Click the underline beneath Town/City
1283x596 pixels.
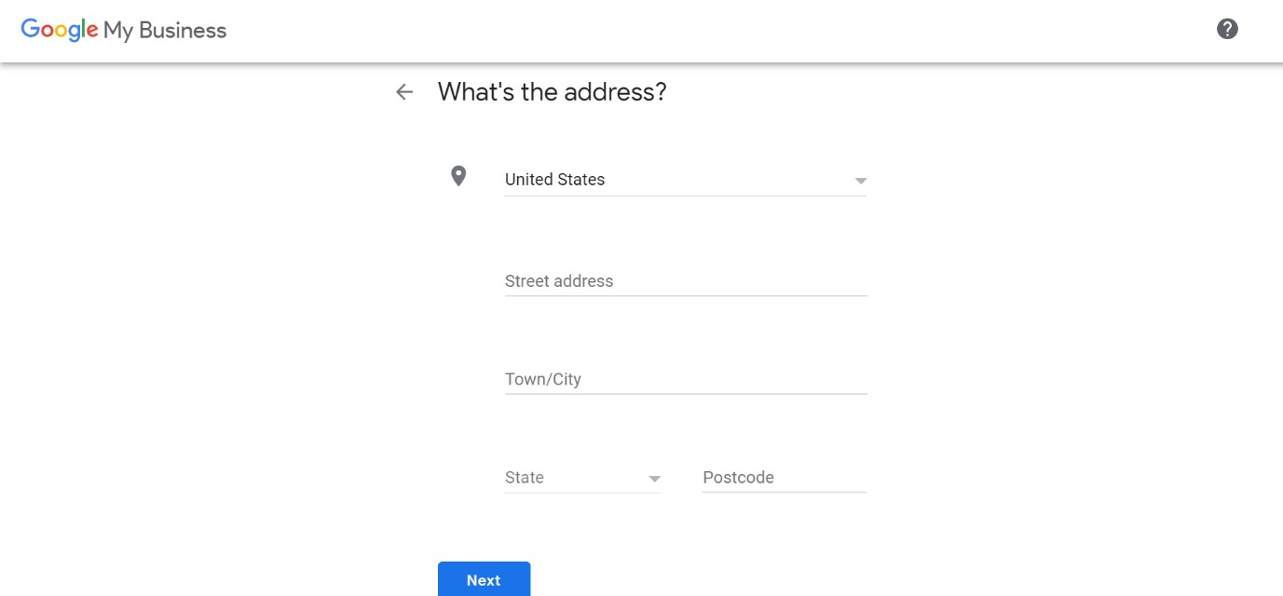click(686, 394)
